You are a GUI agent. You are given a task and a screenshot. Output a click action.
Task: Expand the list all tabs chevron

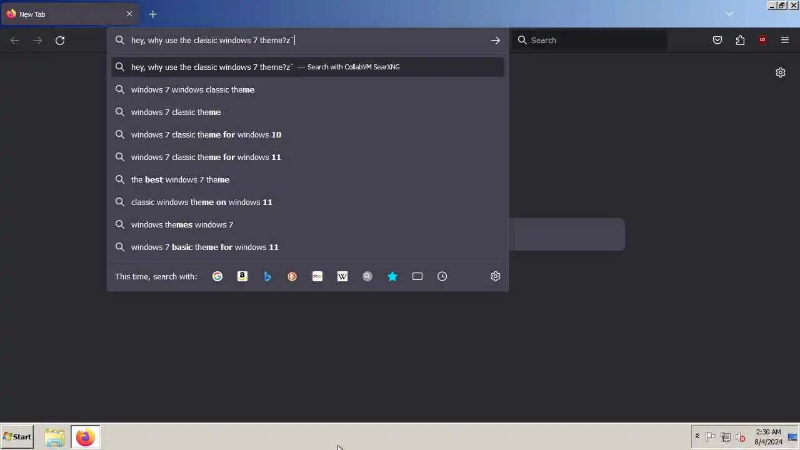click(729, 14)
